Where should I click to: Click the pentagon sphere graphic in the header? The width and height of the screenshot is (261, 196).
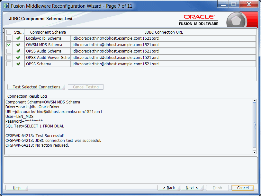pyautogui.click(x=236, y=20)
